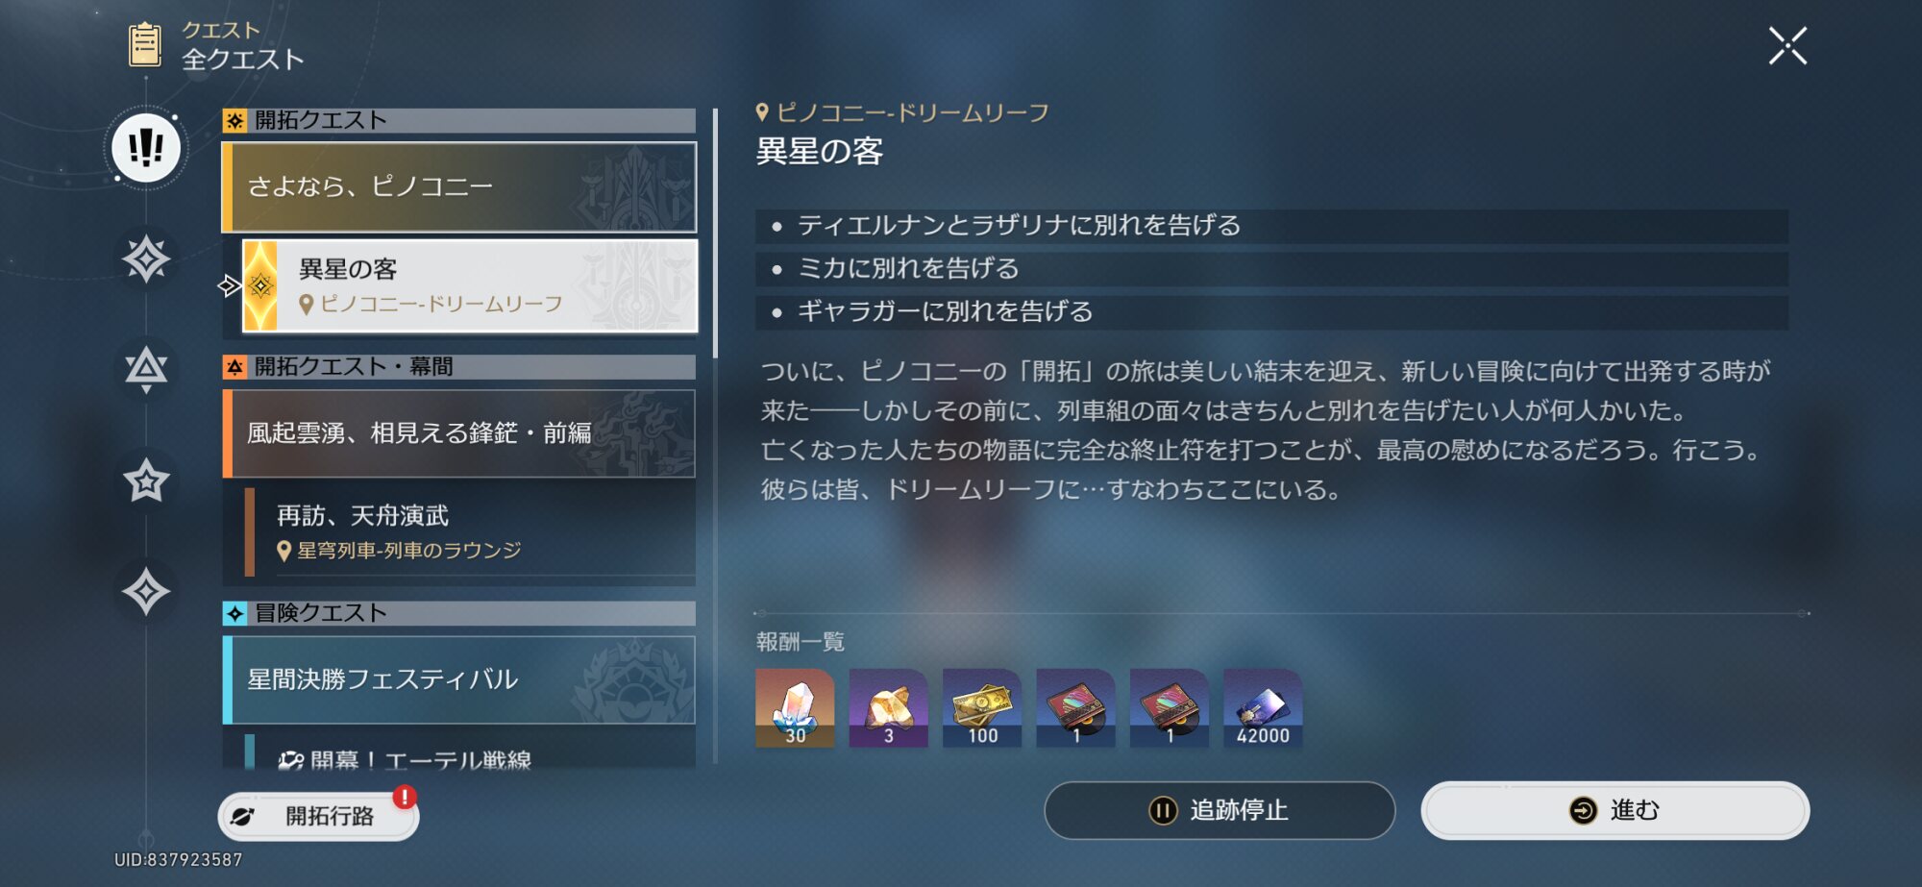This screenshot has height=887, width=1922.
Task: Open the Stellar Jade reward icon
Action: tap(795, 708)
